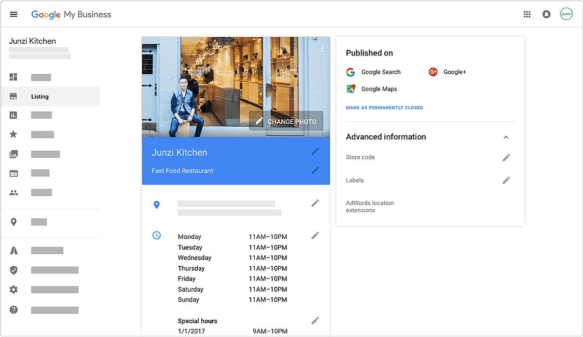Open the hamburger main menu
Viewport: 583px width, 337px height.
click(14, 14)
